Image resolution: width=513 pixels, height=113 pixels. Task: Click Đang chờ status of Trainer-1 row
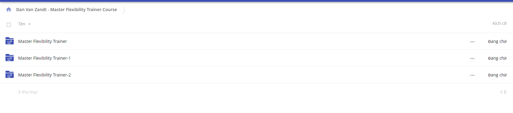[497, 58]
